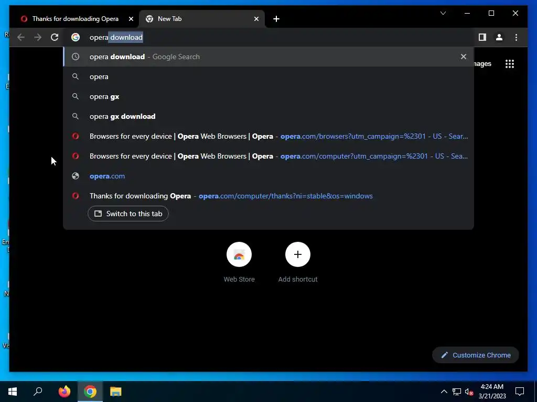The width and height of the screenshot is (537, 402).
Task: Click the Chrome taskbar icon
Action: pyautogui.click(x=90, y=392)
